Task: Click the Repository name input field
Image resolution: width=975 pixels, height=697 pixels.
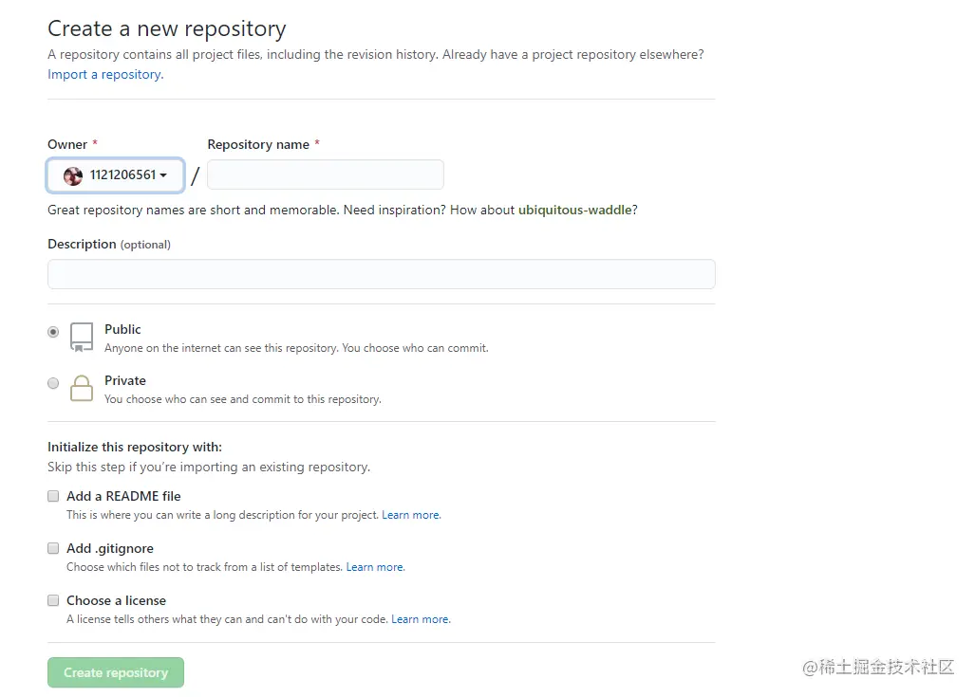Action: coord(325,175)
